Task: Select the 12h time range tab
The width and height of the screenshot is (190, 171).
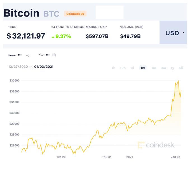Action: (123, 68)
